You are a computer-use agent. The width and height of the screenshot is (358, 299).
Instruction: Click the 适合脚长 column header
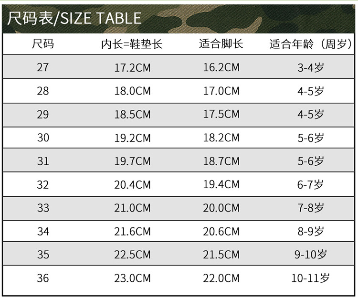[x=221, y=44]
